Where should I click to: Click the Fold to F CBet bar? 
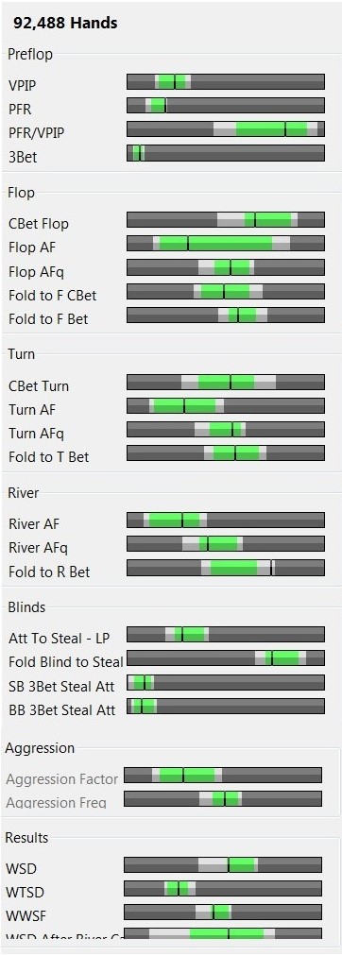point(226,291)
